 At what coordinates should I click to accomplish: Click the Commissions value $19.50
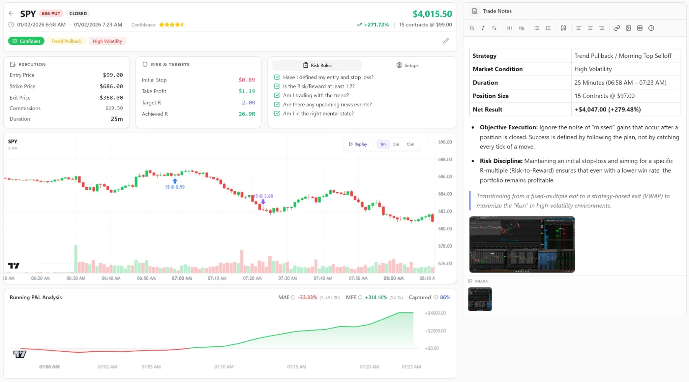[114, 108]
